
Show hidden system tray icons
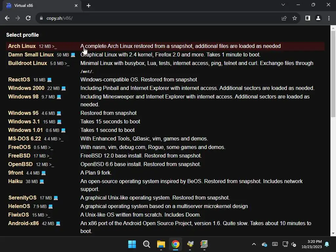(254, 244)
